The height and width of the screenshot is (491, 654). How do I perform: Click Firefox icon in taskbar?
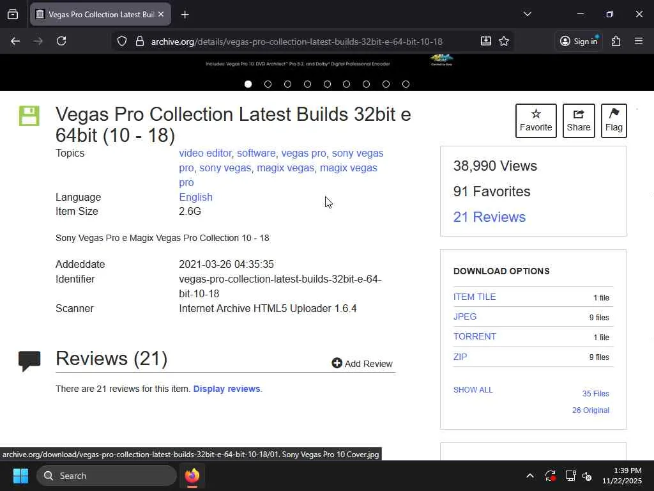click(192, 476)
